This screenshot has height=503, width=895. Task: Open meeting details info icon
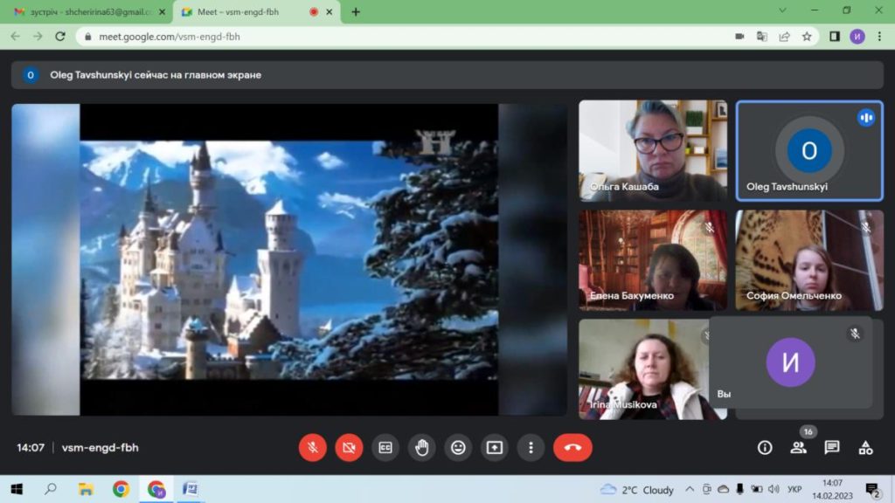[765, 448]
